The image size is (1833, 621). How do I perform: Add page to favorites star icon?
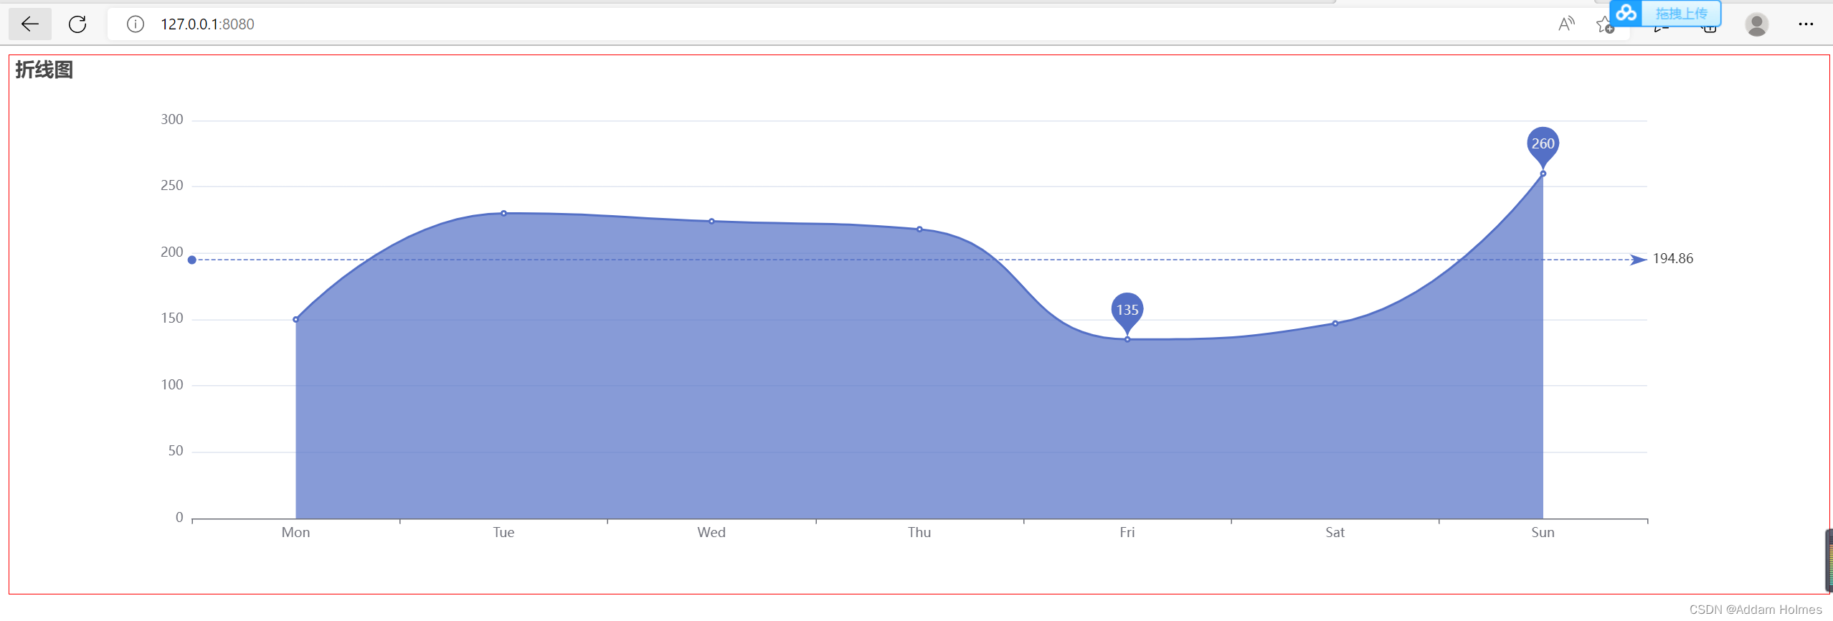1605,26
